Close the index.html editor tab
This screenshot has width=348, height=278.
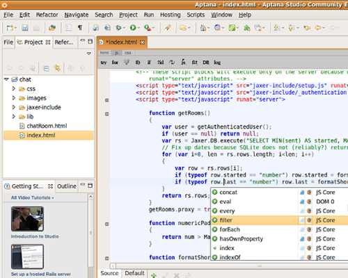point(142,42)
